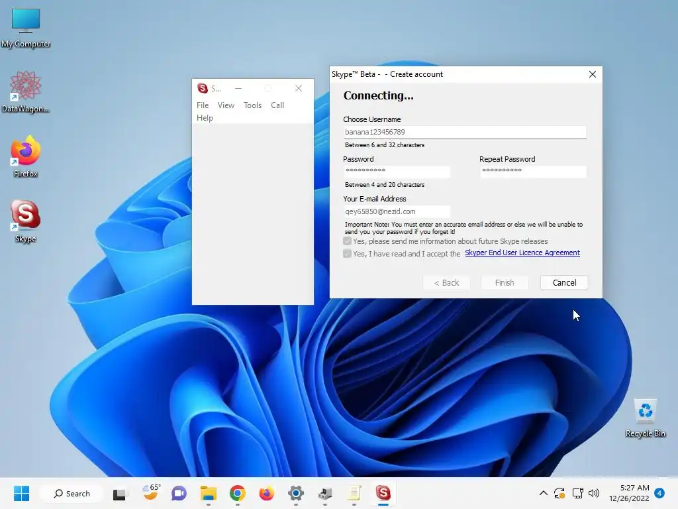Click the Skype logo in small window title

203,88
